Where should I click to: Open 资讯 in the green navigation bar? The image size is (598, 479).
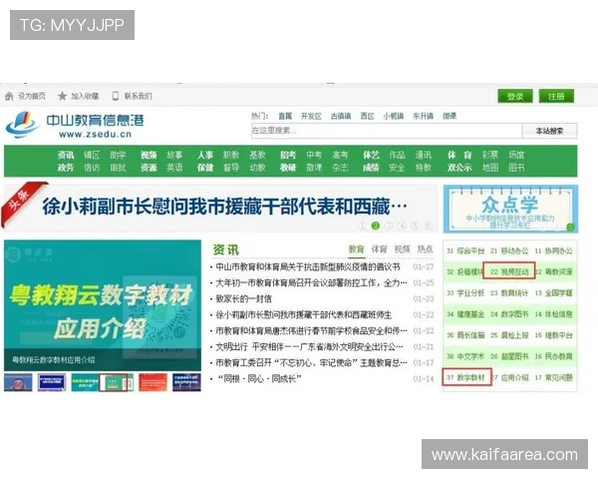65,155
